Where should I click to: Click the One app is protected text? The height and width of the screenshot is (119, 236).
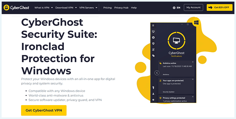coord(172,84)
